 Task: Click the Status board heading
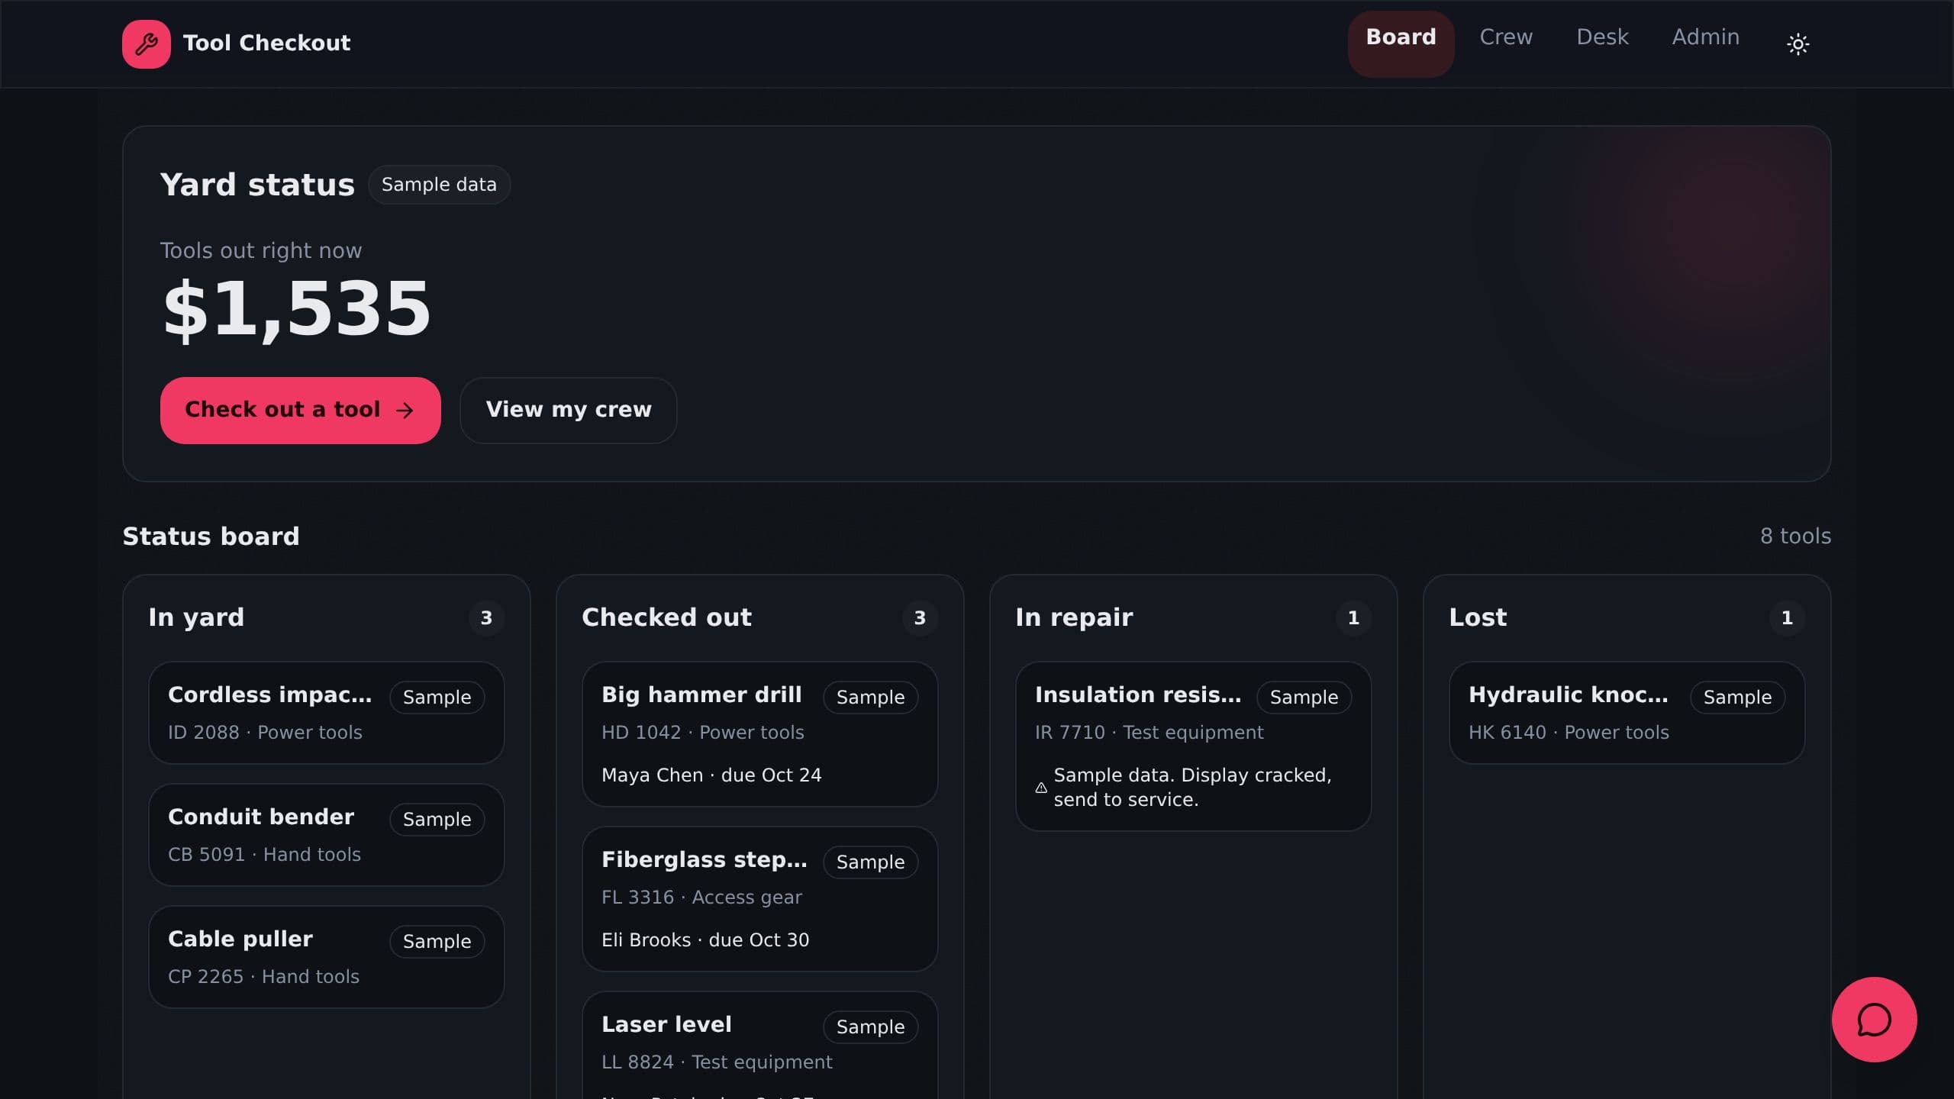tap(211, 537)
